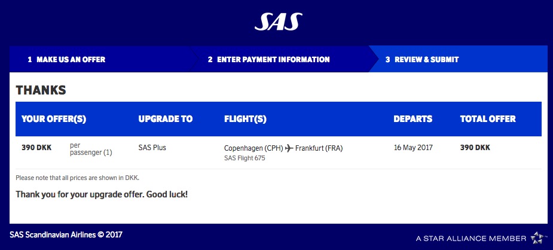Click Frankfurt (FRA) destination text

click(319, 148)
